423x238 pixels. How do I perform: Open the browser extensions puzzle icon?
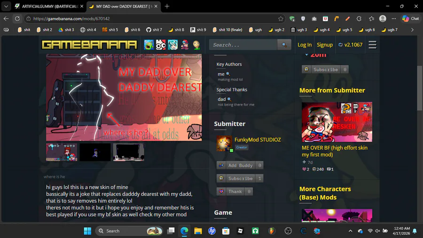(359, 19)
